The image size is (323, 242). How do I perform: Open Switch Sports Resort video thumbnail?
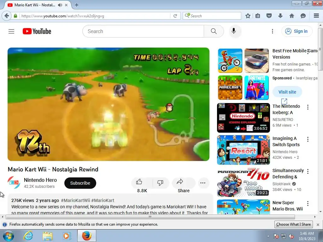[x=243, y=150]
